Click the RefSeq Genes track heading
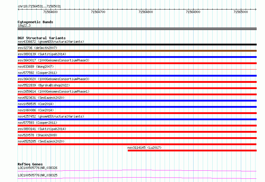The image size is (265, 182). point(30,164)
